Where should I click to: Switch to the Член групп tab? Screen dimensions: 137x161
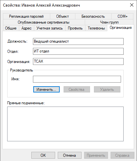tap(109, 22)
